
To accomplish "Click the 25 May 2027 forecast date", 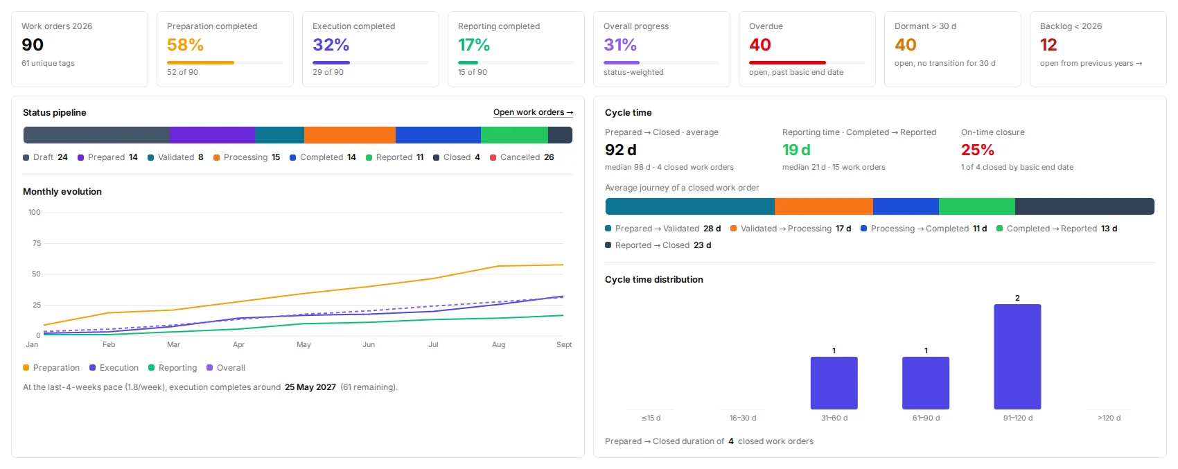I will click(310, 387).
